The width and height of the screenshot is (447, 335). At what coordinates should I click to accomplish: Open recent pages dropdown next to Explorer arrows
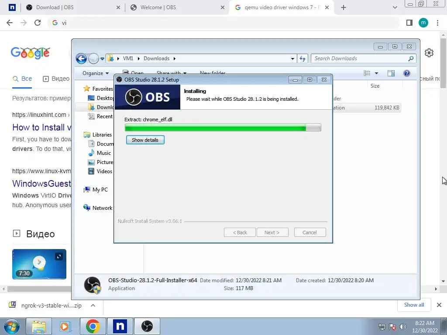[102, 59]
